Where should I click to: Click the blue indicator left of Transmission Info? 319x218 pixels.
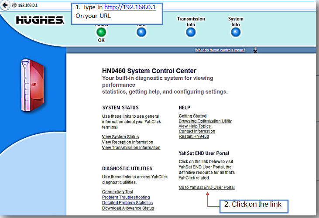[x=141, y=32]
